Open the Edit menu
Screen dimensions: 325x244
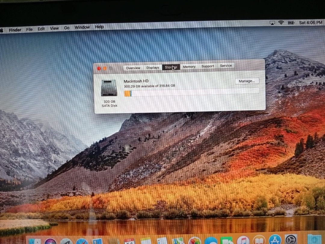[41, 29]
